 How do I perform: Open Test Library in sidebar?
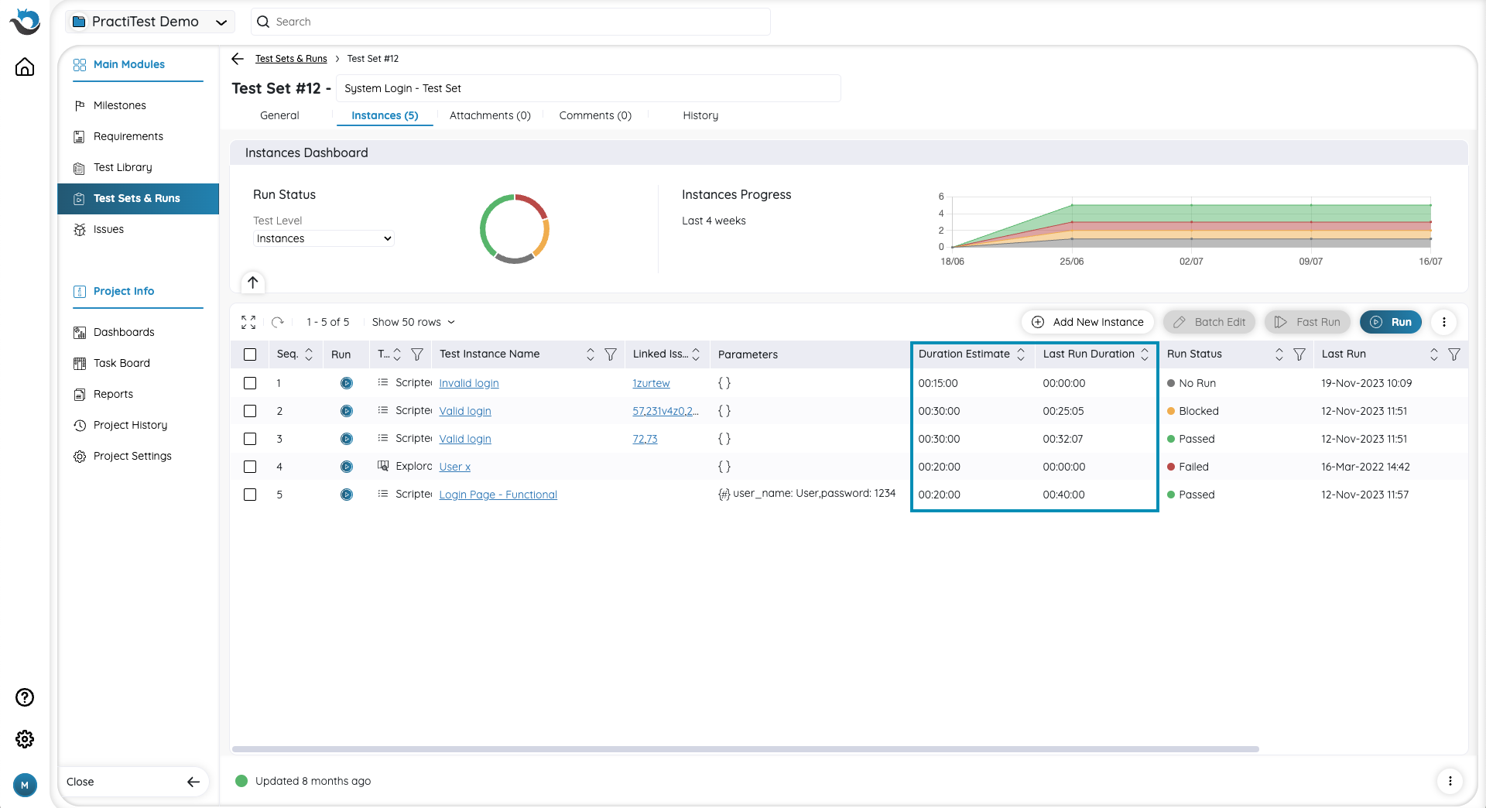coord(122,167)
